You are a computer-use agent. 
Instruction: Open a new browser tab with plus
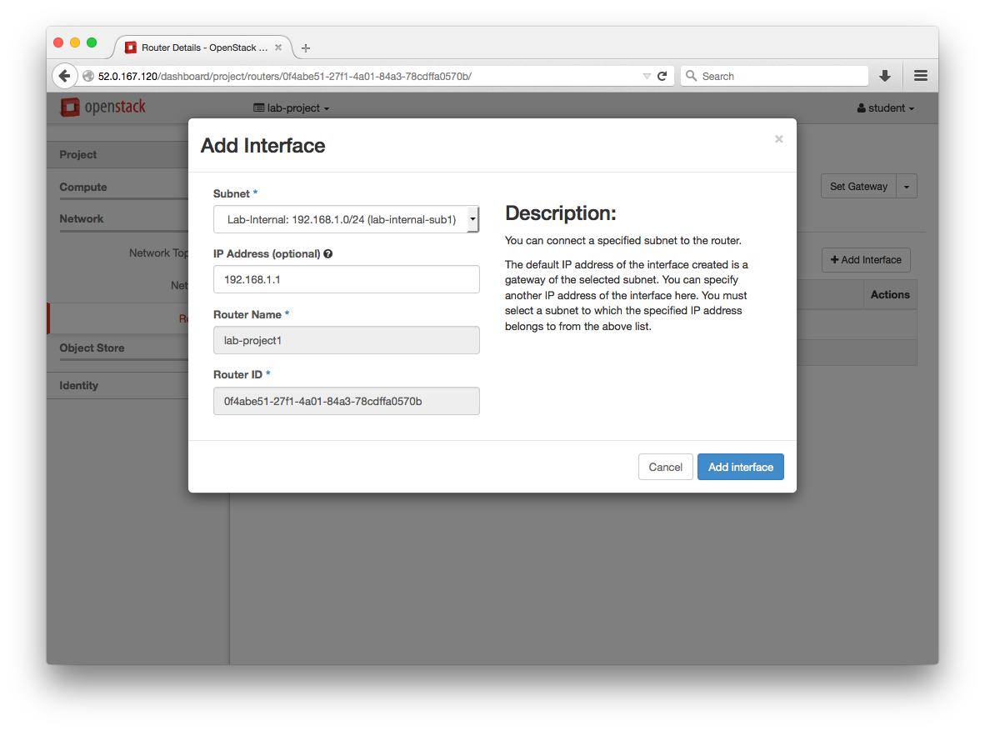pyautogui.click(x=306, y=48)
